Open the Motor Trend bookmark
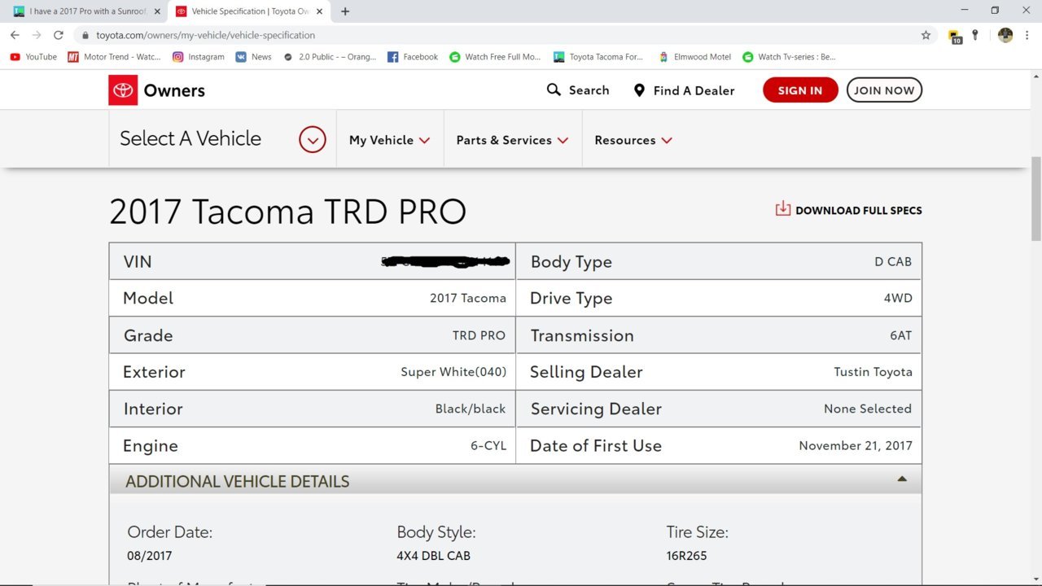Image resolution: width=1042 pixels, height=586 pixels. pos(115,57)
